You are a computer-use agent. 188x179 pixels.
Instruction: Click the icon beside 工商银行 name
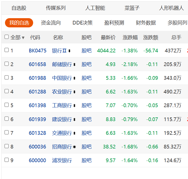(74, 106)
